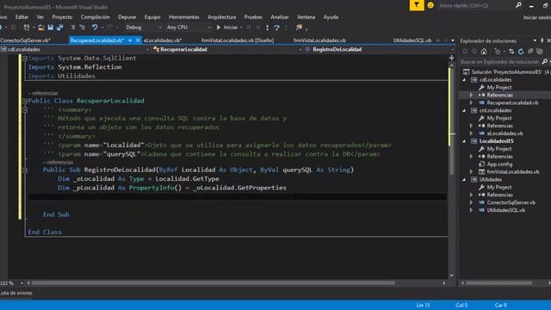
Task: Open the Lista de errores panel
Action: [16, 293]
